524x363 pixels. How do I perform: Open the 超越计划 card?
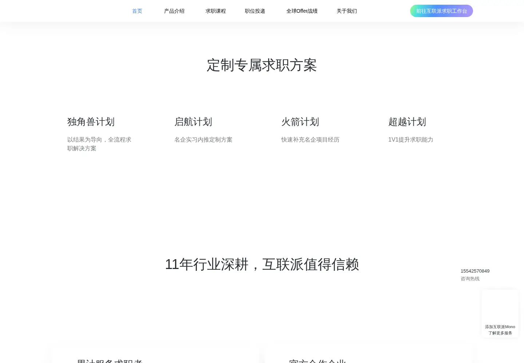pyautogui.click(x=407, y=122)
